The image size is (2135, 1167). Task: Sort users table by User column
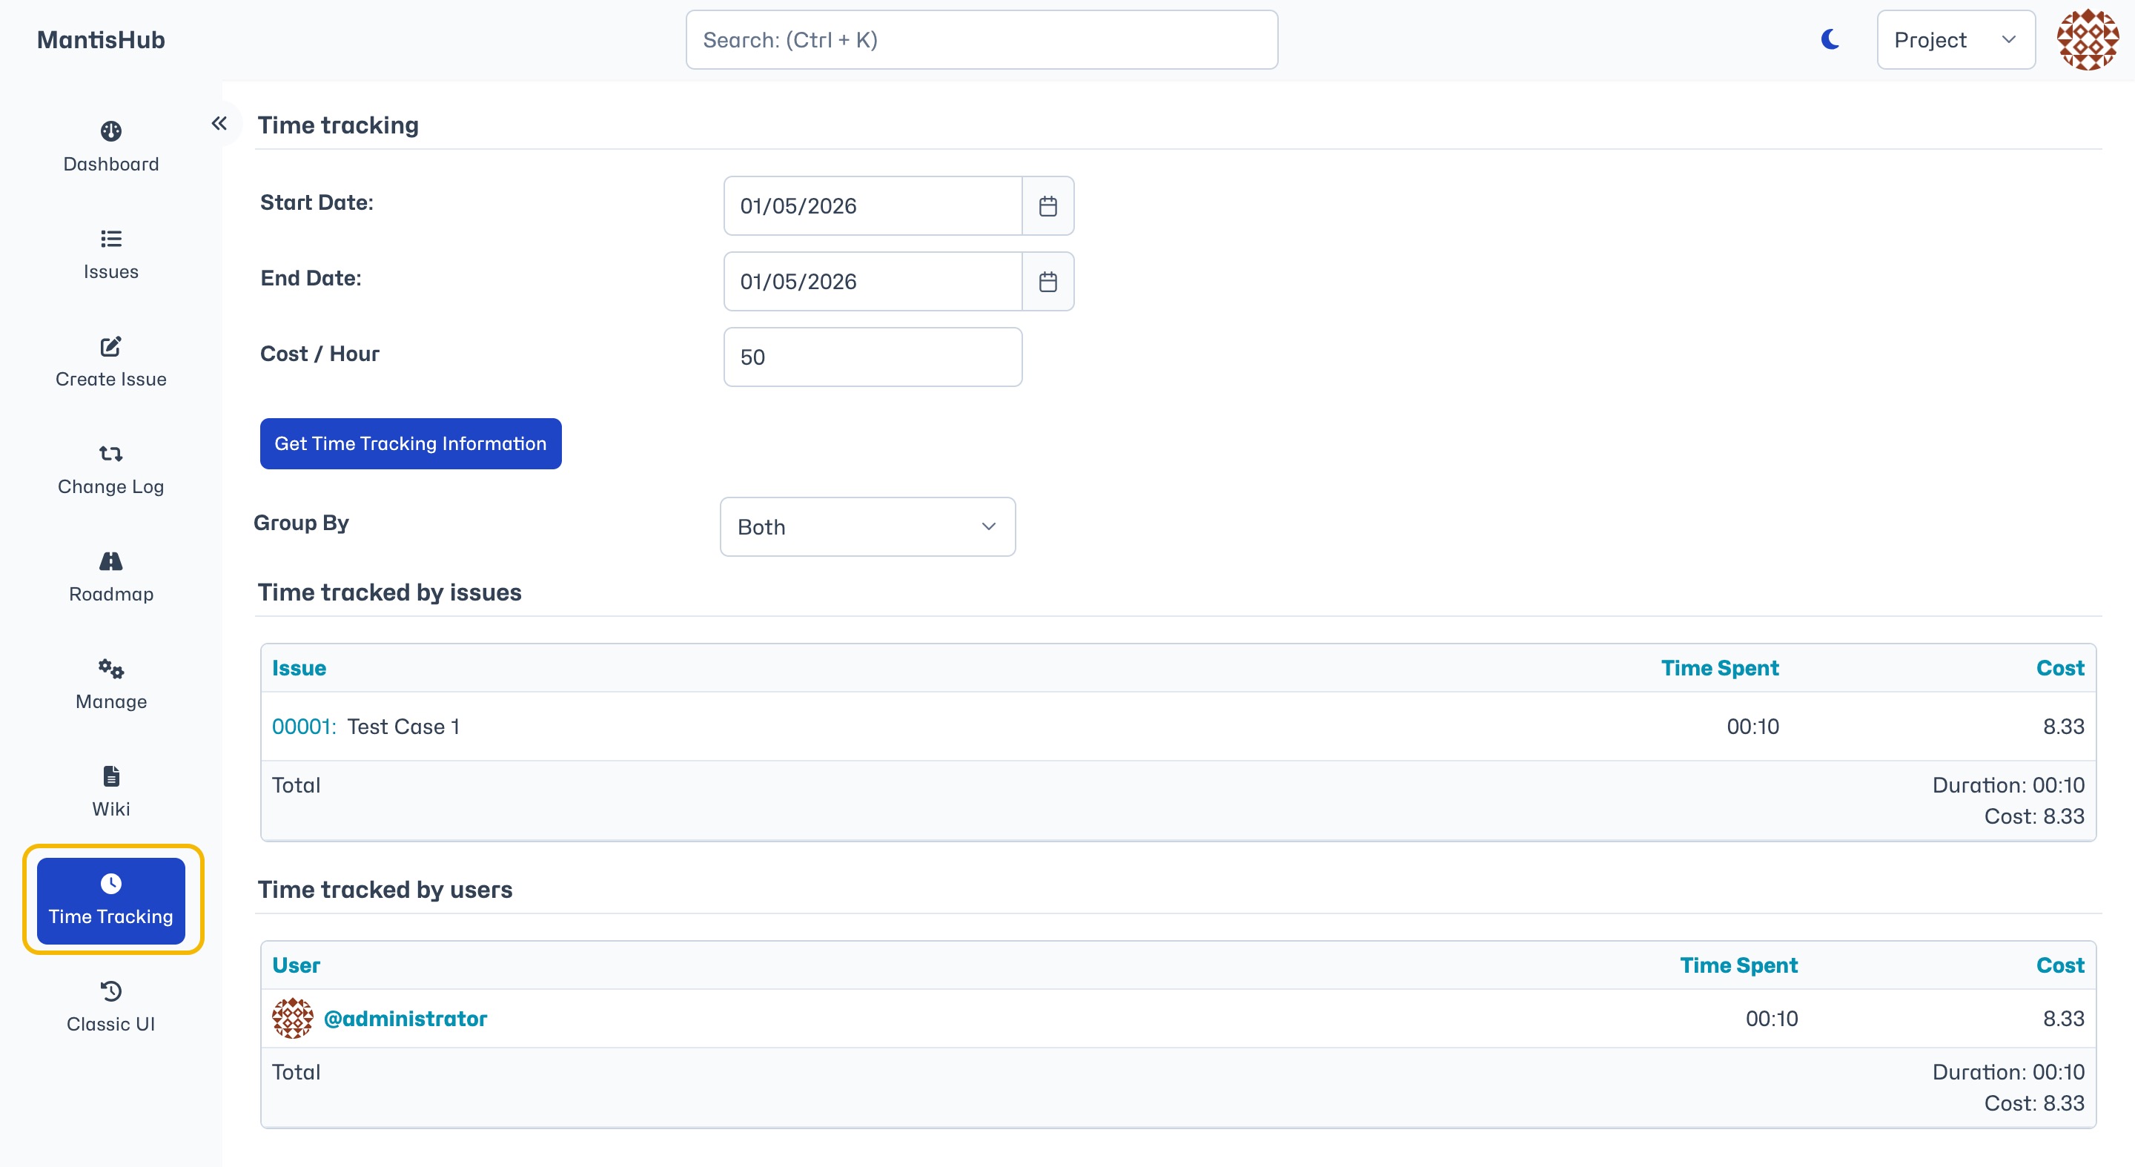296,965
